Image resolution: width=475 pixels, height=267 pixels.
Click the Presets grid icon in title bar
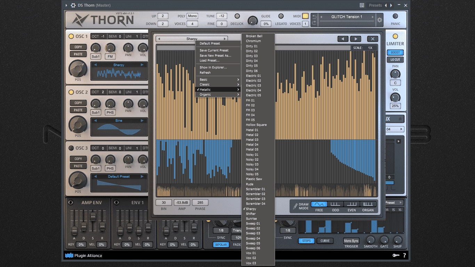(x=362, y=5)
